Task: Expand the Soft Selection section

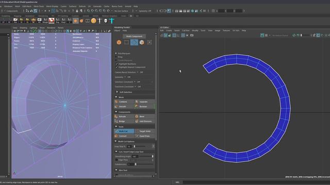Action: pos(117,92)
